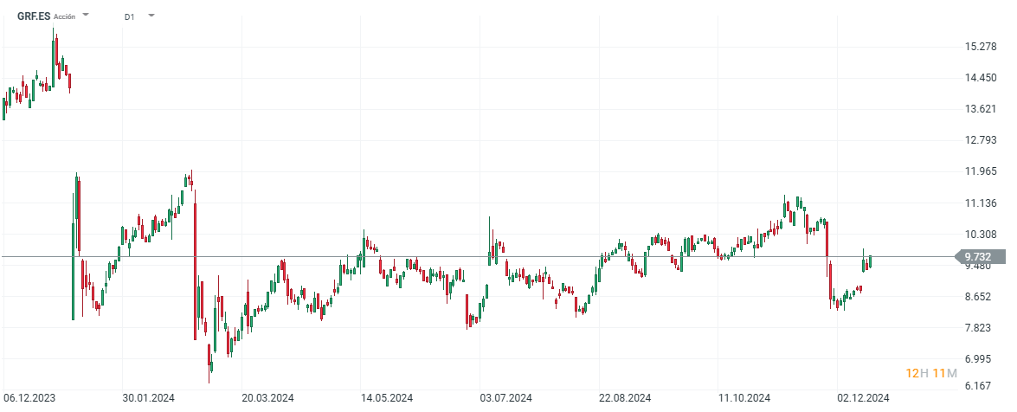Select the 22.08.2024 time axis marker
The height and width of the screenshot is (412, 1017).
tap(625, 398)
